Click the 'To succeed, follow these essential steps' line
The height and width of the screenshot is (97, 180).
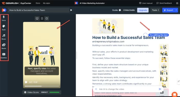tap(111, 58)
